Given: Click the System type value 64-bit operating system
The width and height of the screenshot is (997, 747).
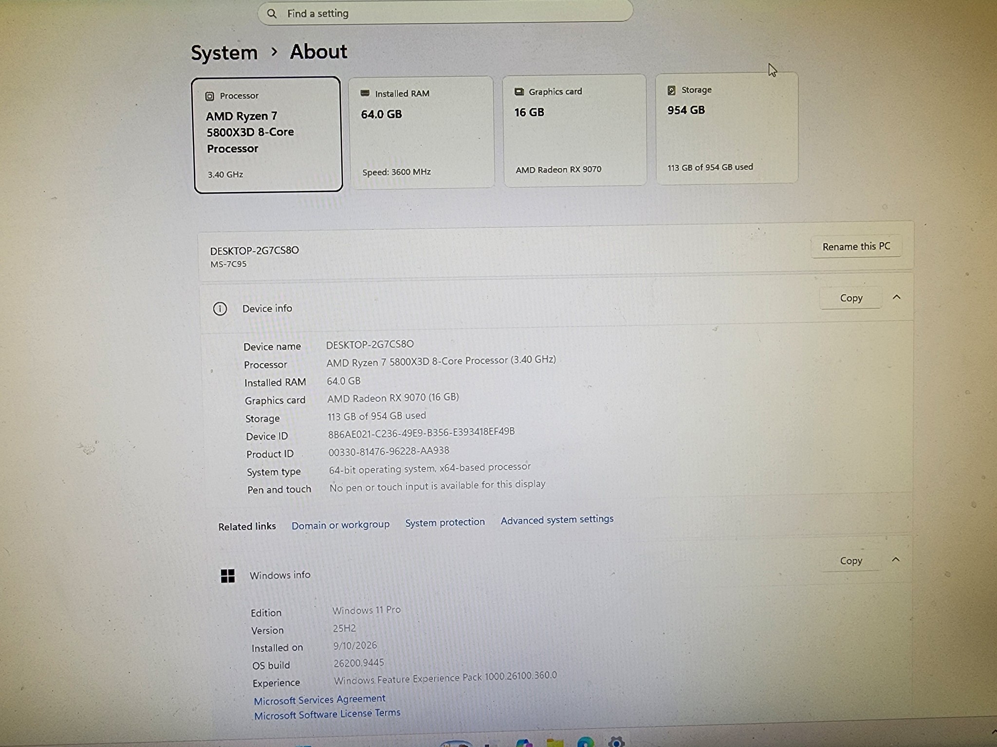Looking at the screenshot, I should tap(430, 468).
